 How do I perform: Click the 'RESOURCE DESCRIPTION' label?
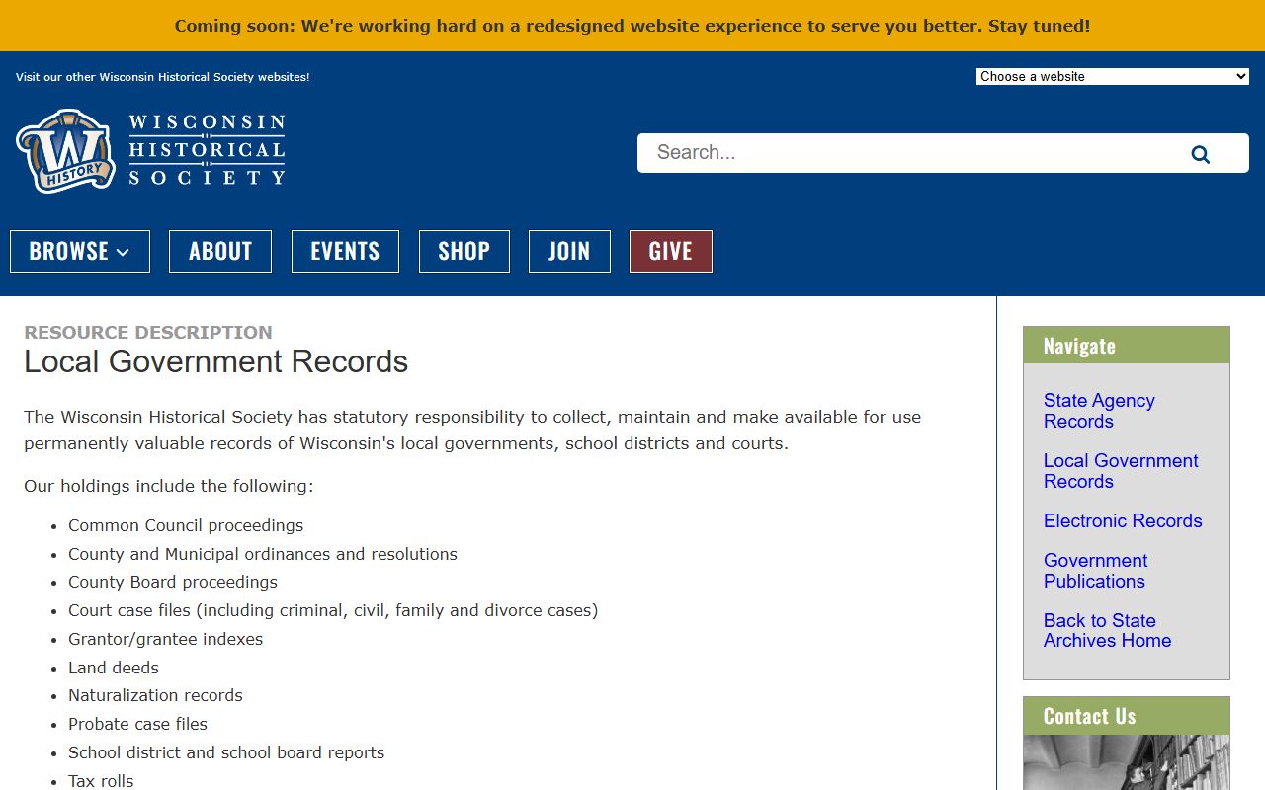[x=148, y=332]
